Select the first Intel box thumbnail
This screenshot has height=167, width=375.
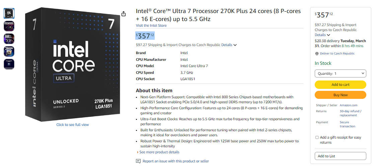coord(9,13)
